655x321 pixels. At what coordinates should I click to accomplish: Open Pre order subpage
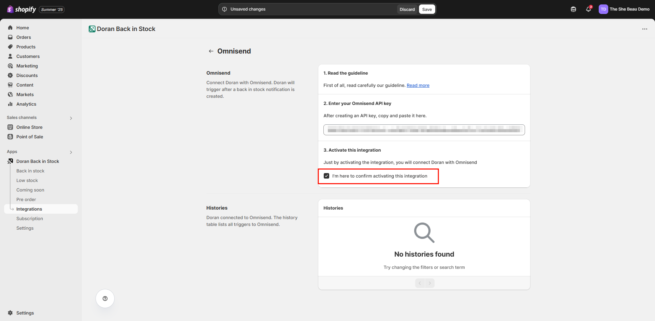coord(26,199)
